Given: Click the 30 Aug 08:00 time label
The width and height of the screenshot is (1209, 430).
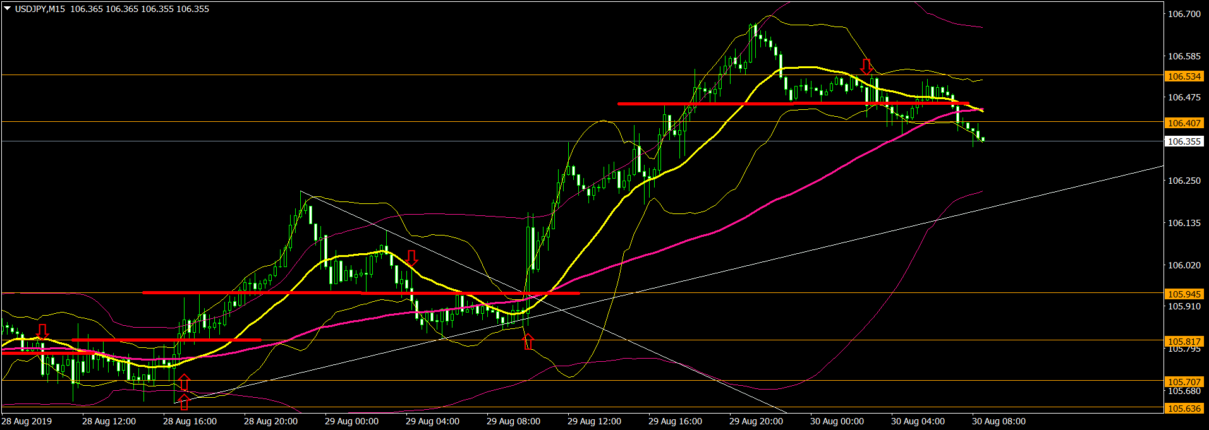Looking at the screenshot, I should (999, 421).
